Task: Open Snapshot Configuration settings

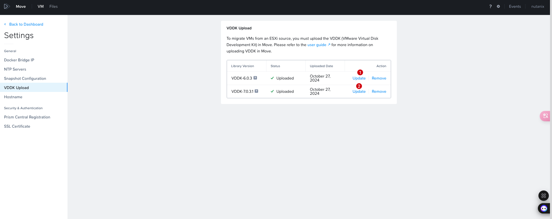Action: 25,78
